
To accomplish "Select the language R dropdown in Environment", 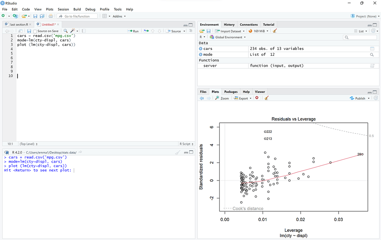I will (202, 37).
